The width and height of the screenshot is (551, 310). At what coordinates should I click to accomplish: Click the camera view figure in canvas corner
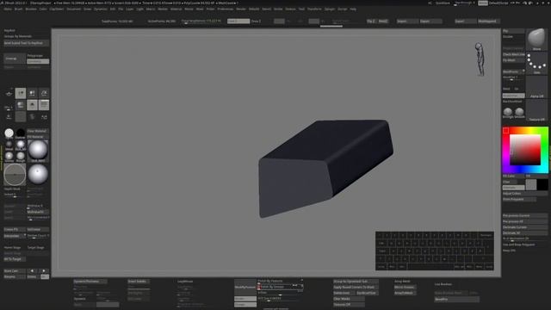pos(480,59)
